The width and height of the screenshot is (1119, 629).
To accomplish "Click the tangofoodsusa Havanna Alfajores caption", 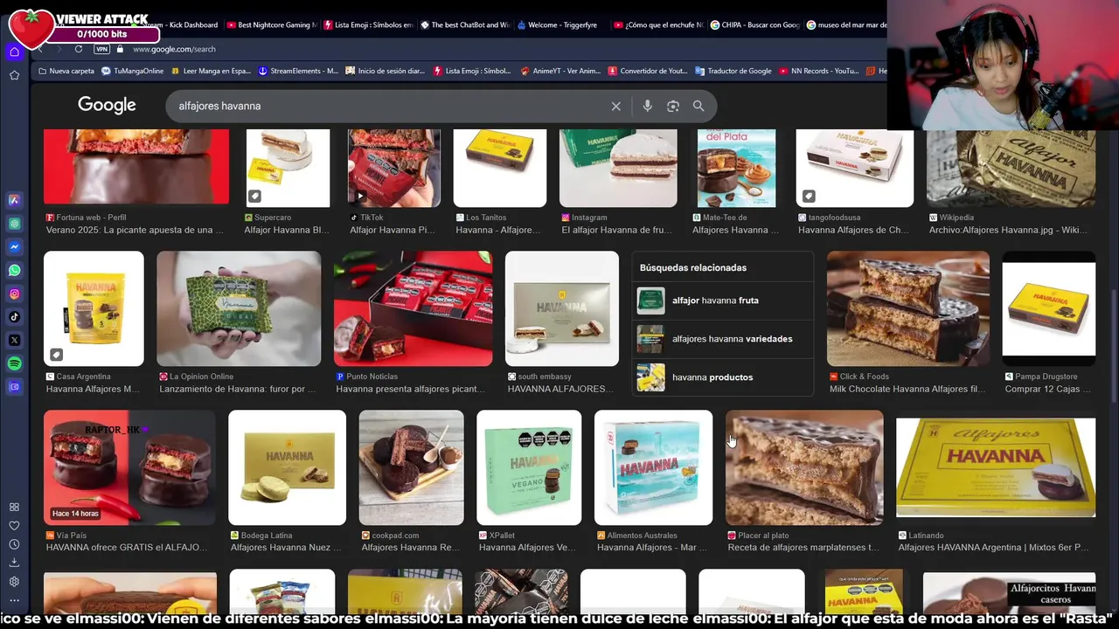I will 853,230.
